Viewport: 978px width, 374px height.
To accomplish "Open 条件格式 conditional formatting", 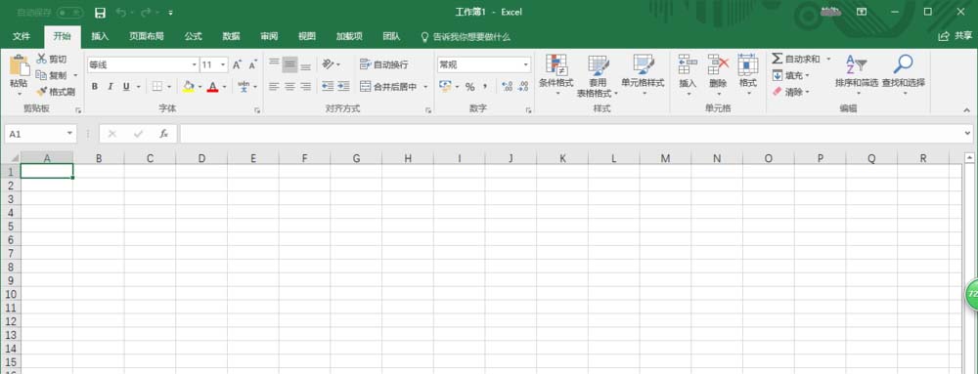I will point(556,75).
